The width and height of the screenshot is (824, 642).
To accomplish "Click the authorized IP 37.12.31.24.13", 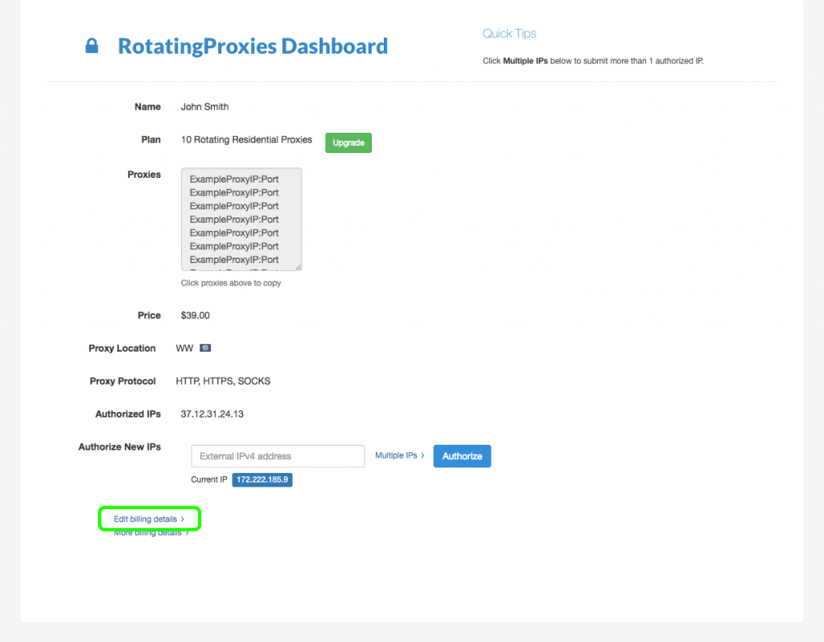I will [x=212, y=414].
